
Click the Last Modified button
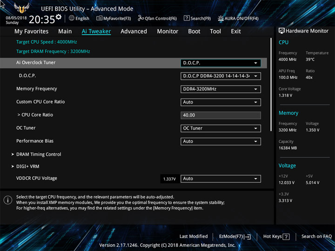(194, 237)
